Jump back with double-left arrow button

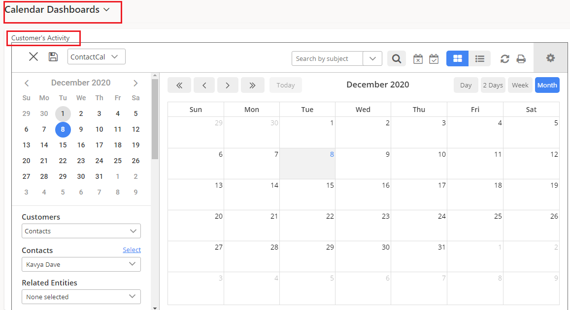(179, 85)
